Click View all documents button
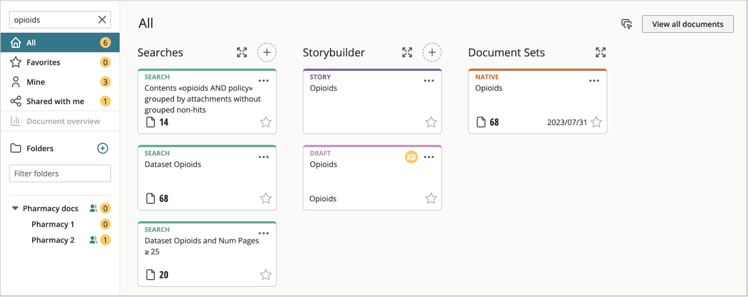 click(687, 24)
